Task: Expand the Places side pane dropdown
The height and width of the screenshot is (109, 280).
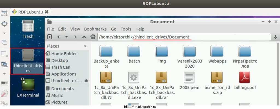Action: point(85,46)
